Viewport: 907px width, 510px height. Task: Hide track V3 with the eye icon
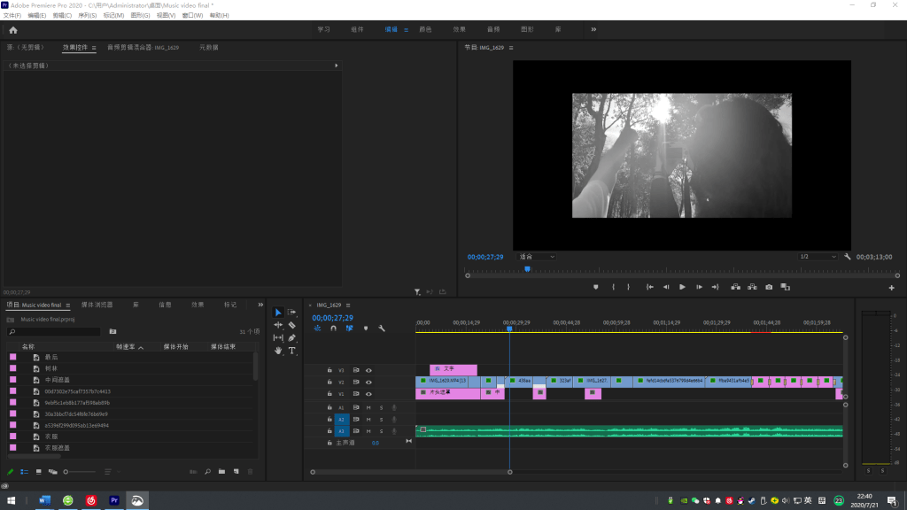368,370
